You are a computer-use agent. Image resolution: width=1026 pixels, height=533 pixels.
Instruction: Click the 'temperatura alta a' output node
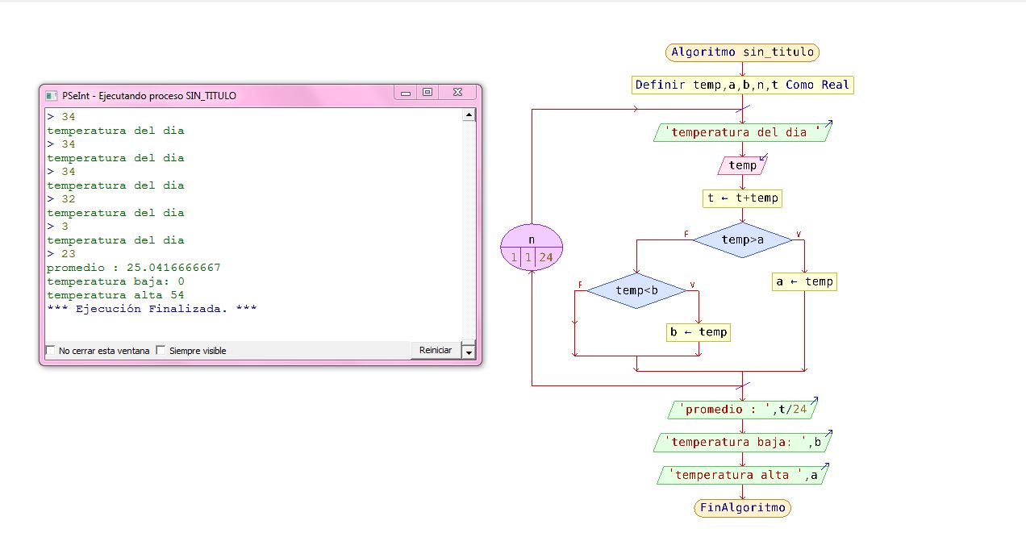[741, 475]
